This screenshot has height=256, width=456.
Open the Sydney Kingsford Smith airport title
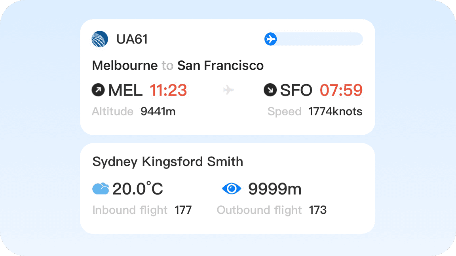coord(167,162)
